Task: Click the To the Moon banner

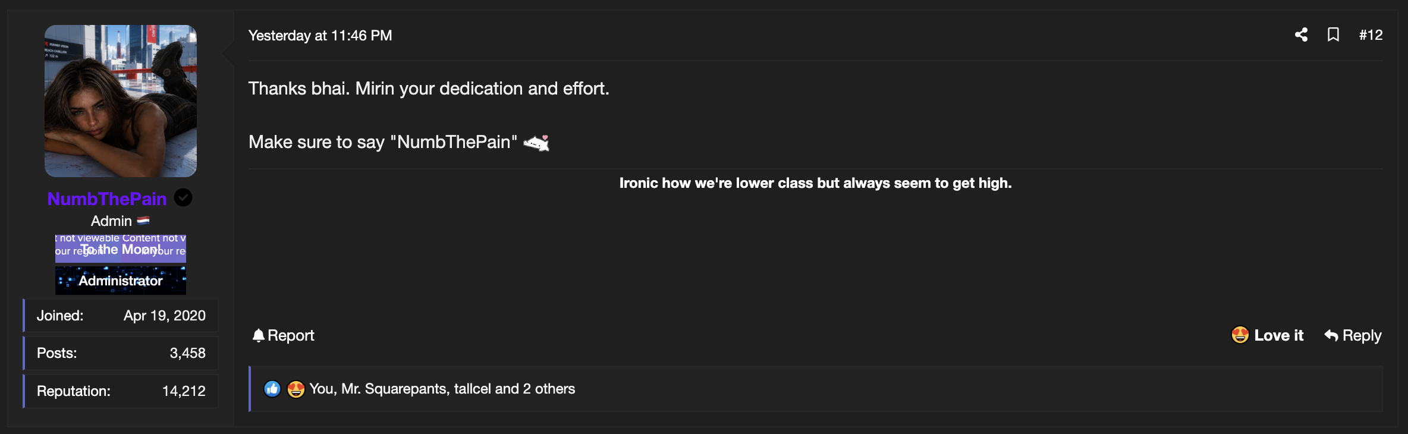Action: [x=121, y=249]
